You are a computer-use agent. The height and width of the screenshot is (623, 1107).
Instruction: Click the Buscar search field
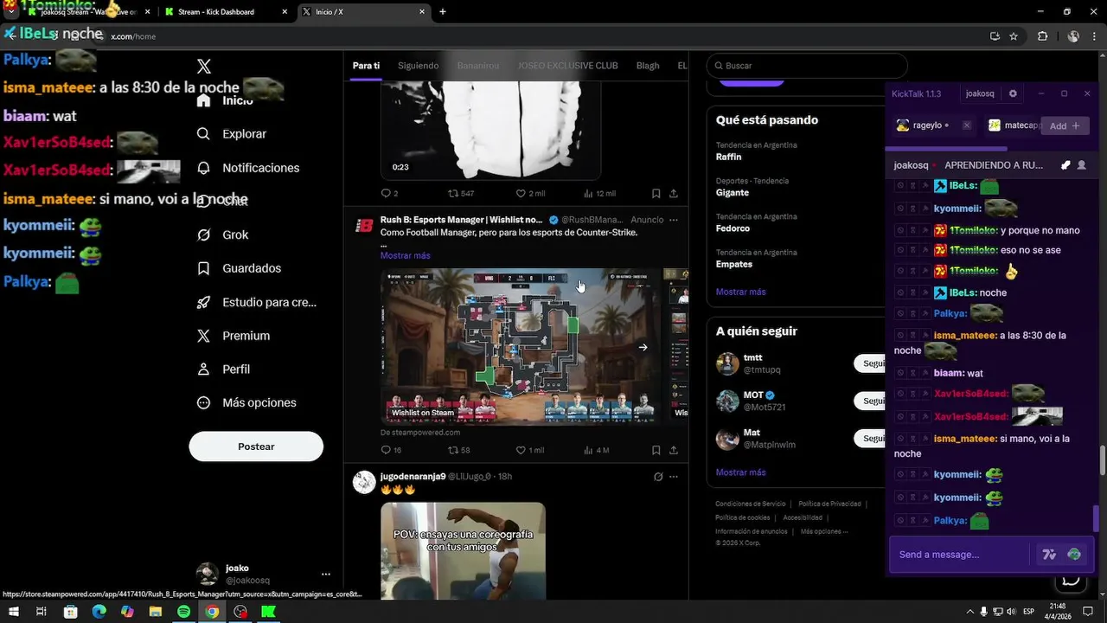click(807, 66)
